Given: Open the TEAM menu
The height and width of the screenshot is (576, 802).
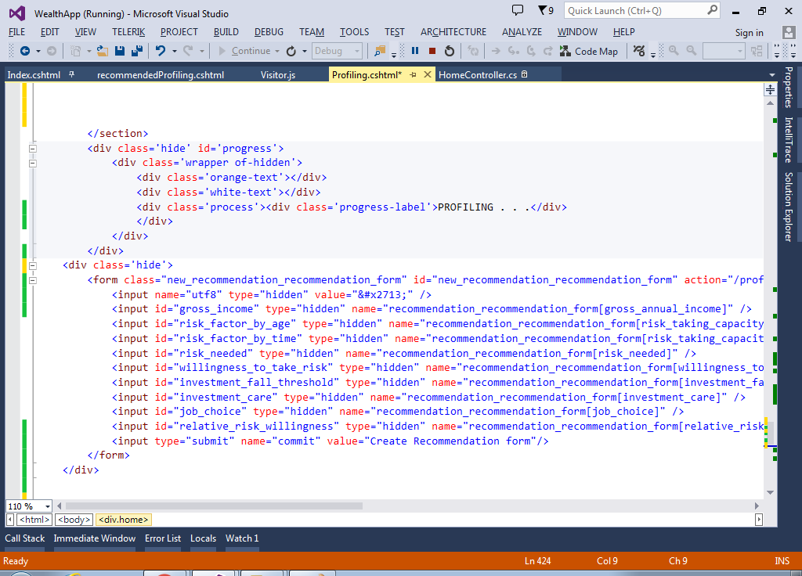Looking at the screenshot, I should 312,31.
